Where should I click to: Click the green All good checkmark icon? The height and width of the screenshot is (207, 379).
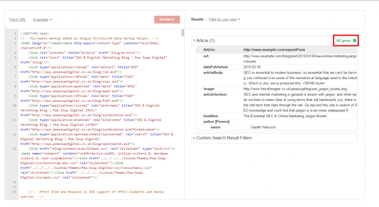tap(355, 41)
